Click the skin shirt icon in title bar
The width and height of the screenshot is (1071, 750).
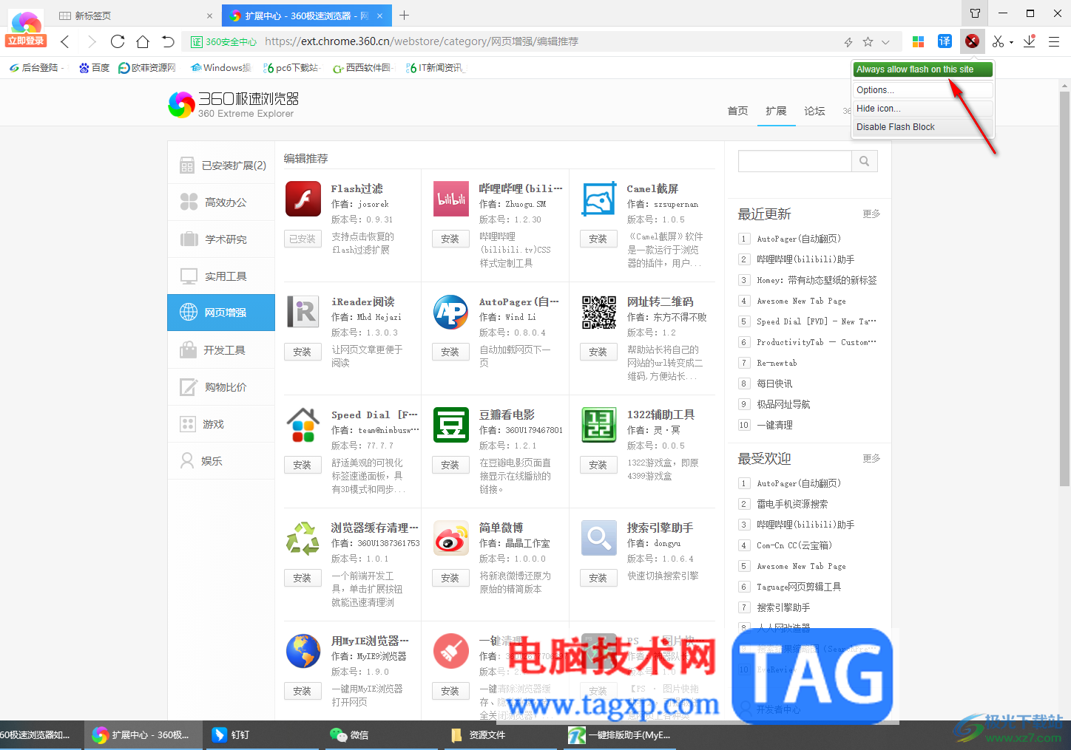point(975,13)
